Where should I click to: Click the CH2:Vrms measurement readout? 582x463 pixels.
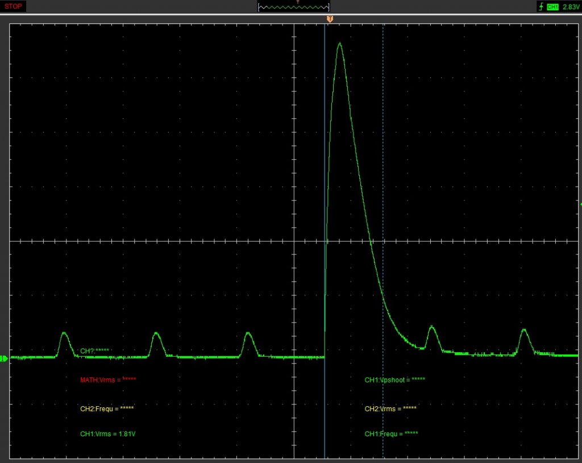point(390,408)
